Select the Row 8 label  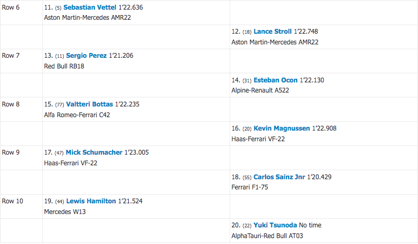point(11,104)
